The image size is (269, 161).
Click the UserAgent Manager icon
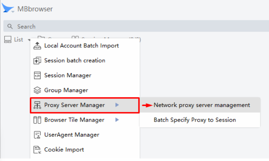click(37, 135)
